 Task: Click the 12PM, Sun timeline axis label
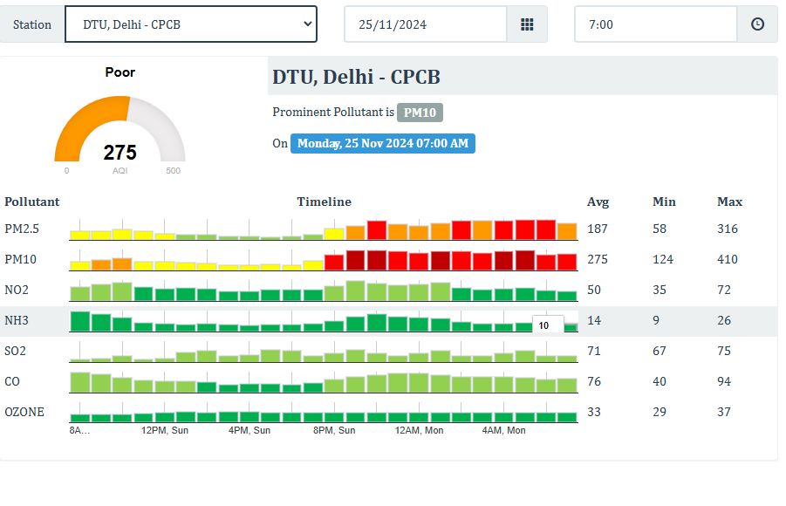click(x=165, y=430)
